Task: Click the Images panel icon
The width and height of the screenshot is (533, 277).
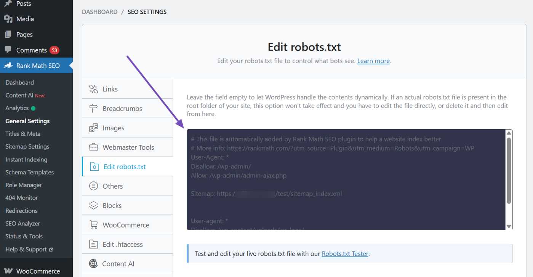Action: click(93, 128)
